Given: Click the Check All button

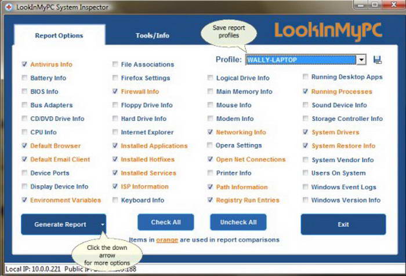Looking at the screenshot, I should pos(166,222).
